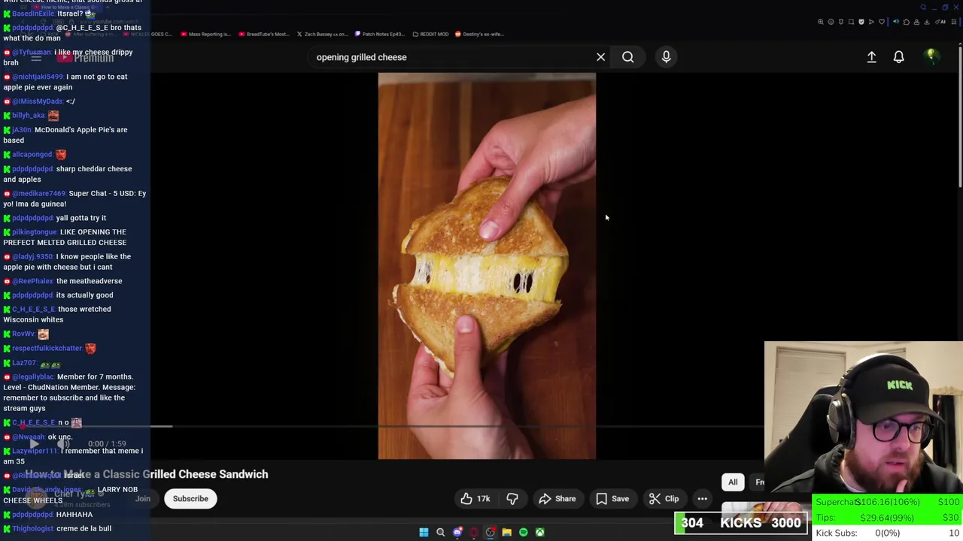The width and height of the screenshot is (963, 541).
Task: Open Spotify from the taskbar
Action: pyautogui.click(x=523, y=532)
